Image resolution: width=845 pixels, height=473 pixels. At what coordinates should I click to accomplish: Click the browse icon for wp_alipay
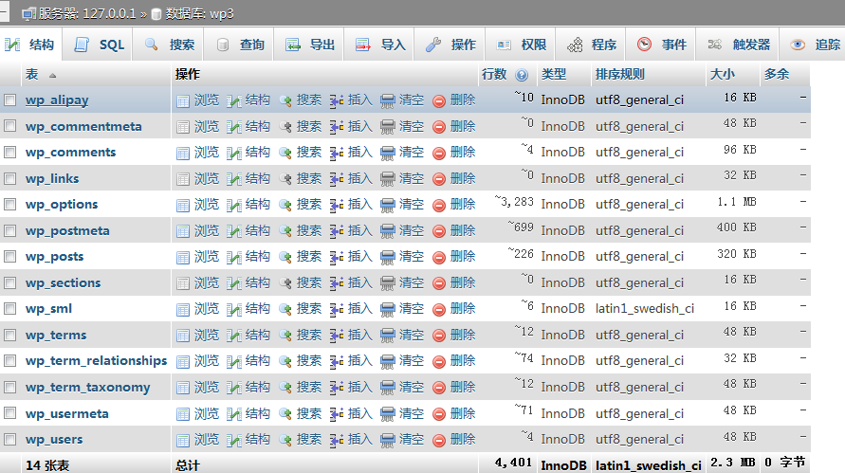click(183, 100)
